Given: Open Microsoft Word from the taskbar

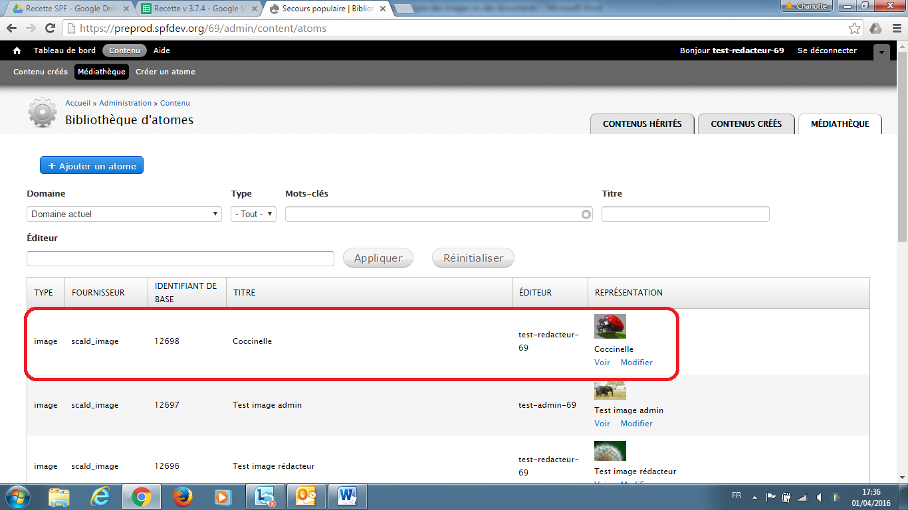Looking at the screenshot, I should pos(346,497).
